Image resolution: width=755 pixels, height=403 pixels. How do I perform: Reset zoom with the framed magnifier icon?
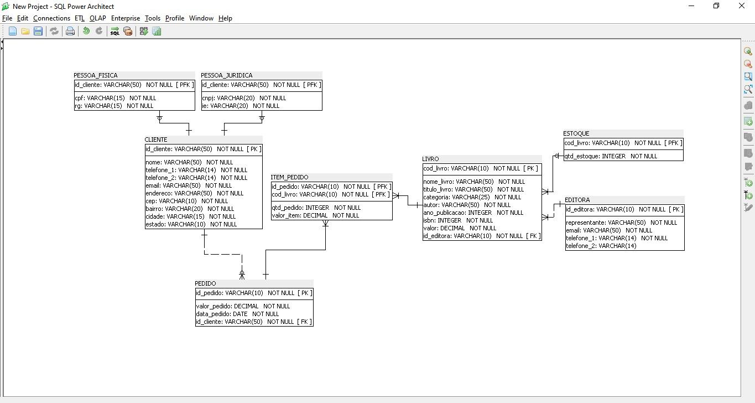(748, 76)
